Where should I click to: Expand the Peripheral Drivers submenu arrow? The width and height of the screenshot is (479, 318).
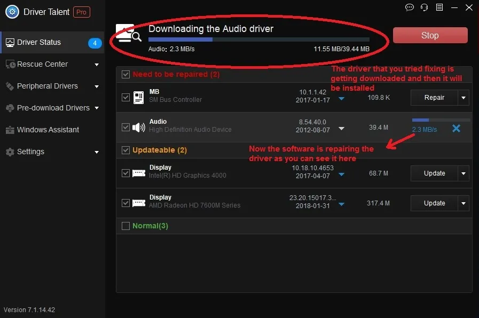[x=97, y=86]
